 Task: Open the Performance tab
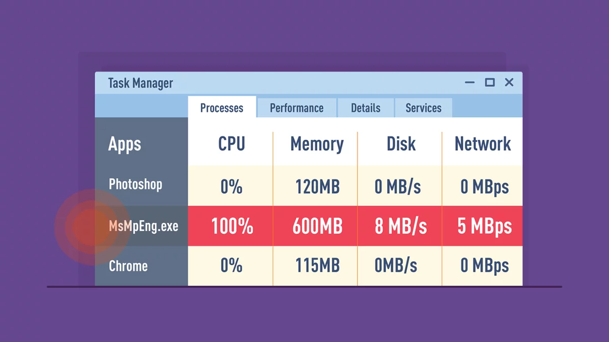pos(296,108)
